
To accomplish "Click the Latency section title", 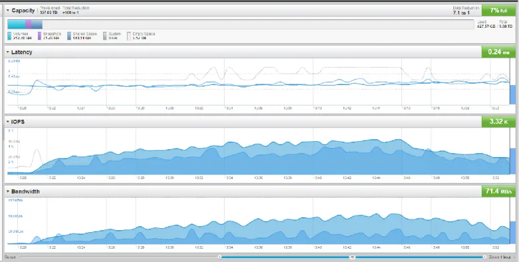I will (x=21, y=52).
